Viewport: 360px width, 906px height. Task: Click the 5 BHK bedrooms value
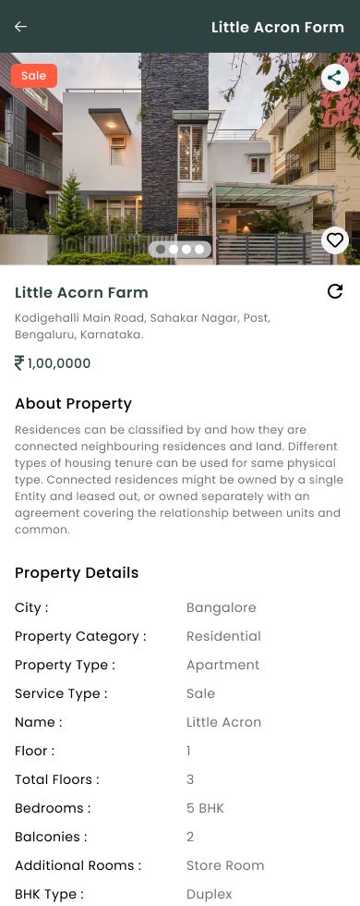[205, 808]
